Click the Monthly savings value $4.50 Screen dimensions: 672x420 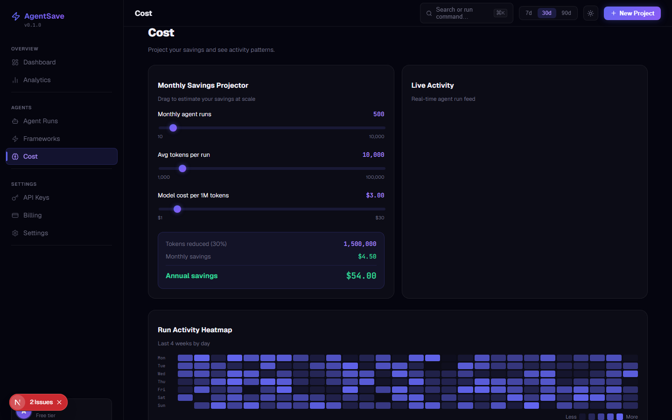[367, 257]
